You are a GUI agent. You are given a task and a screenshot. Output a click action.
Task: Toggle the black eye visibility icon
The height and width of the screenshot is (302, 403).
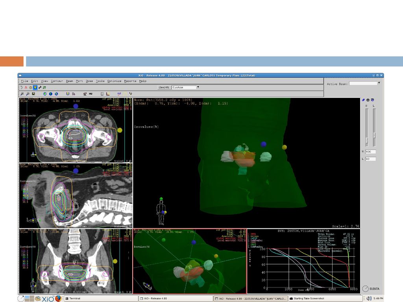pos(368,100)
